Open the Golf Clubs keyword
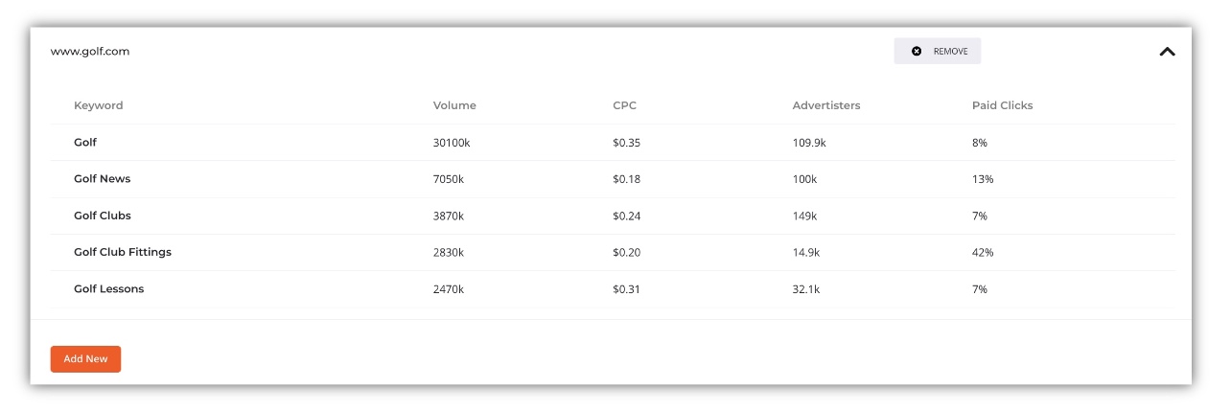This screenshot has height=410, width=1231. point(103,216)
